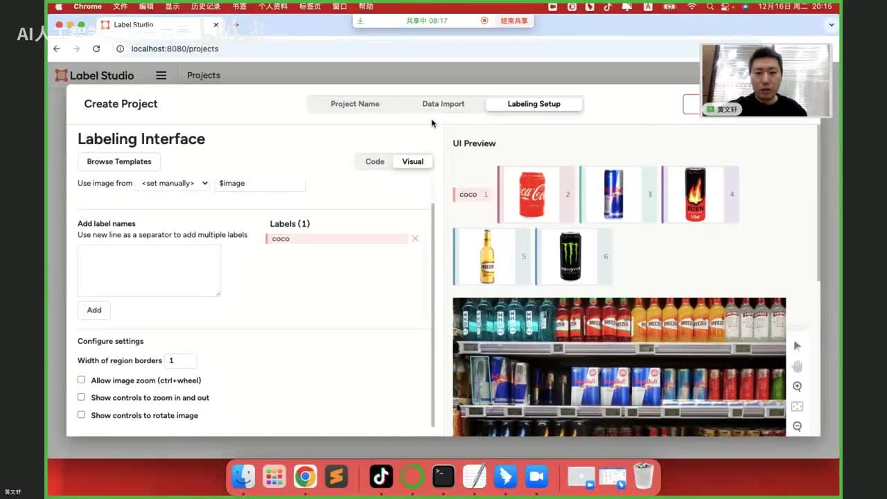Open the 书签 menu
The width and height of the screenshot is (887, 499).
[240, 6]
